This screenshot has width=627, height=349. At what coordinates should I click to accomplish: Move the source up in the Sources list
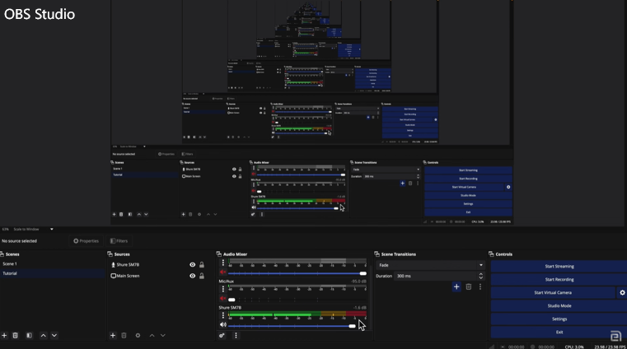tap(152, 336)
